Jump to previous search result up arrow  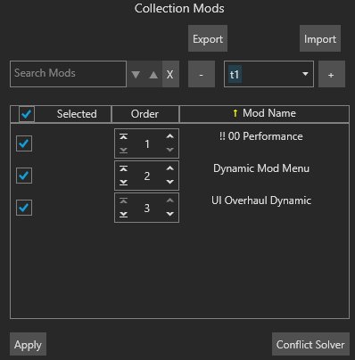[153, 74]
